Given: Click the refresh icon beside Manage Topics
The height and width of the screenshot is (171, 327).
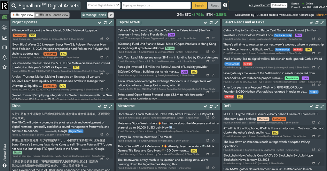Looking at the screenshot, I should pyautogui.click(x=111, y=15).
